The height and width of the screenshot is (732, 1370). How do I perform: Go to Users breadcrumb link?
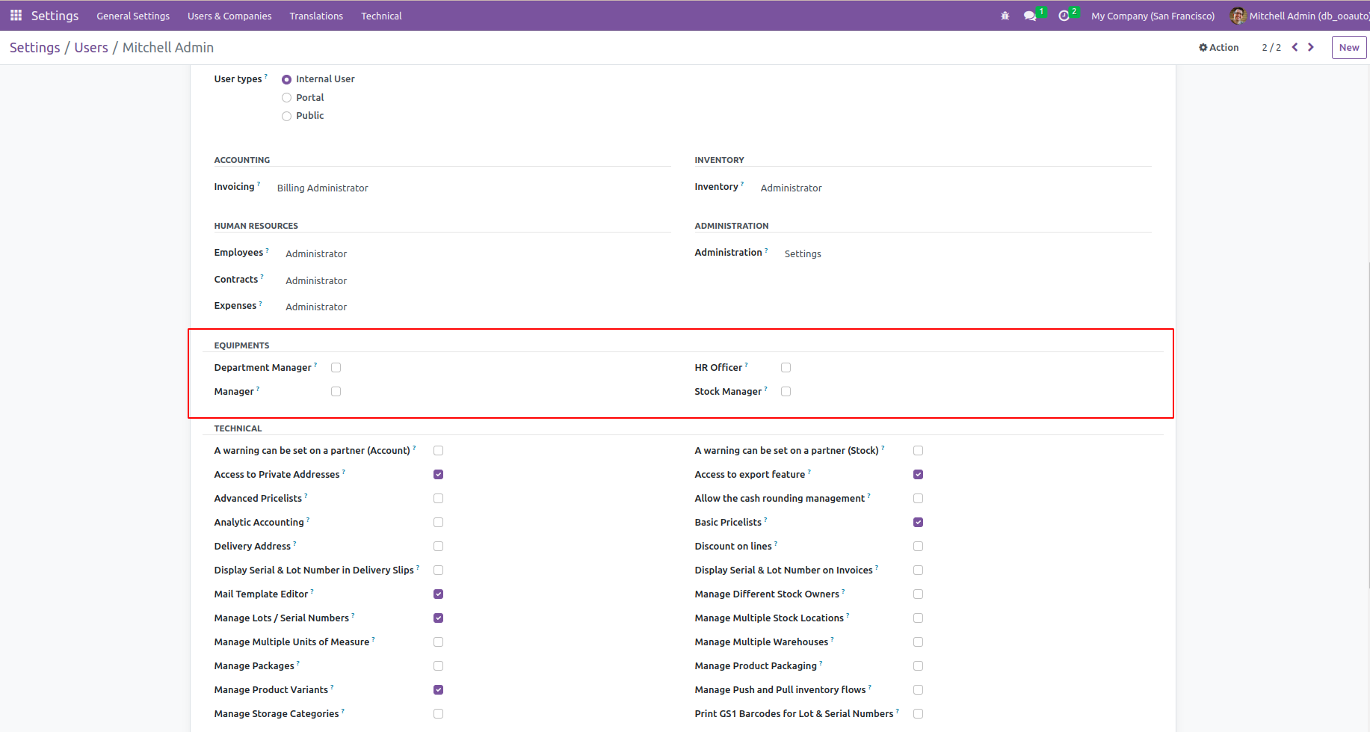point(91,48)
